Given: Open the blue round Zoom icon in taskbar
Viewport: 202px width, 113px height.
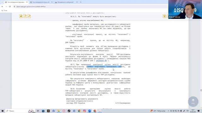Looking at the screenshot, I should click(90, 111).
